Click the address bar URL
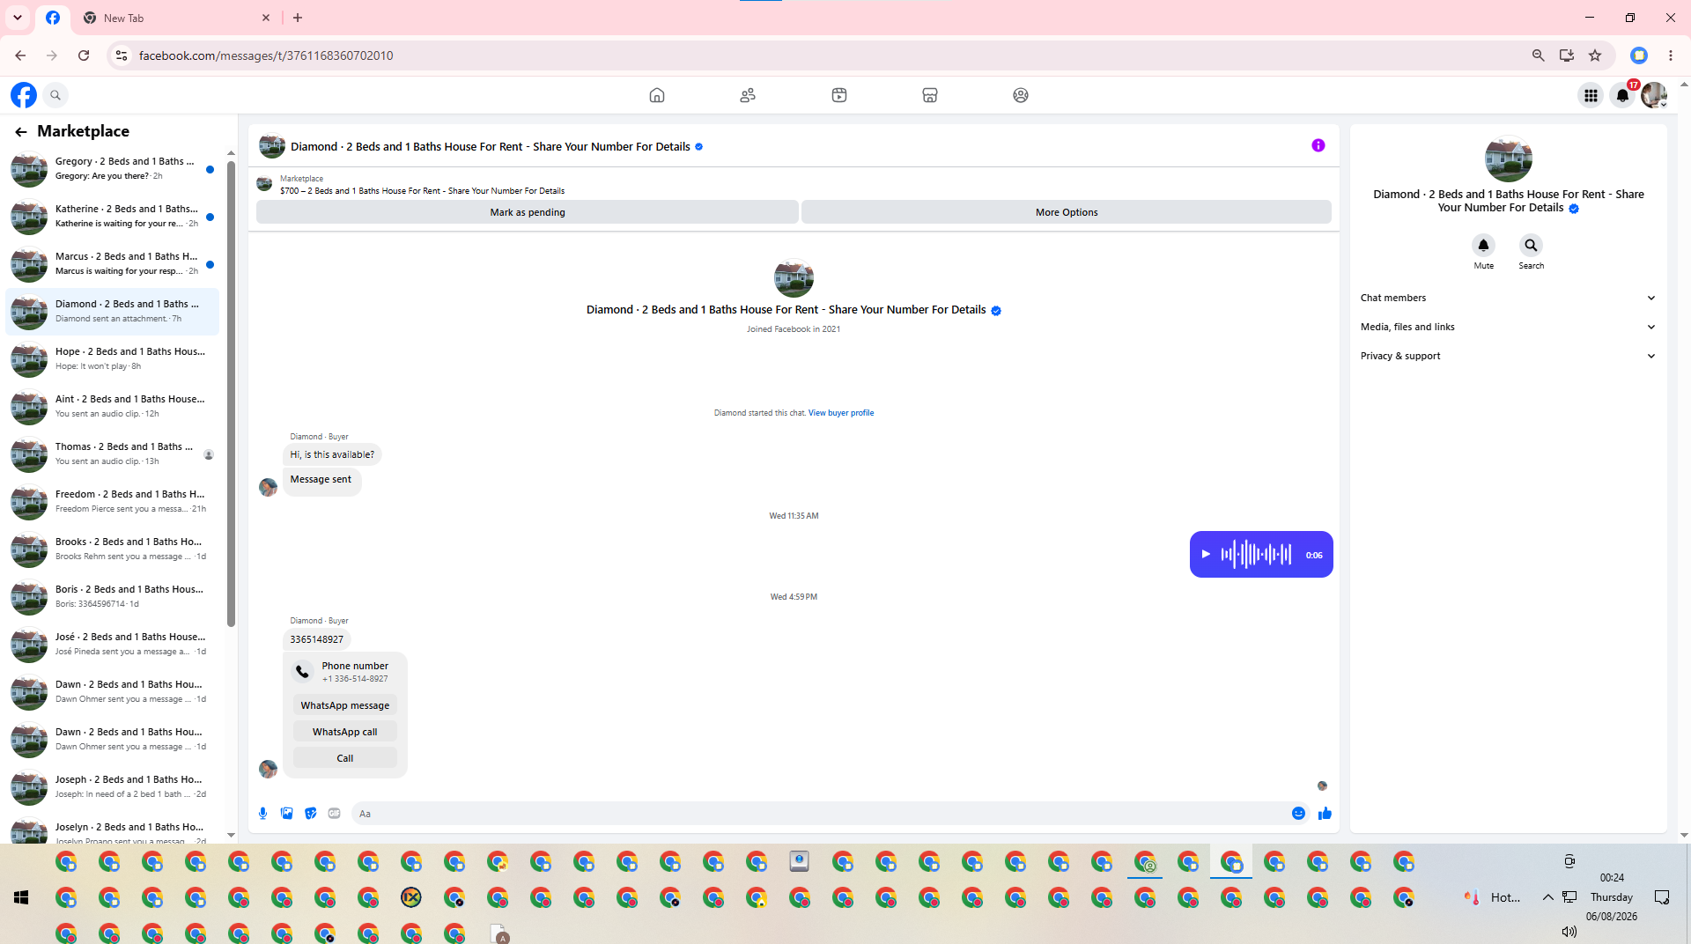1691x944 pixels. tap(266, 55)
